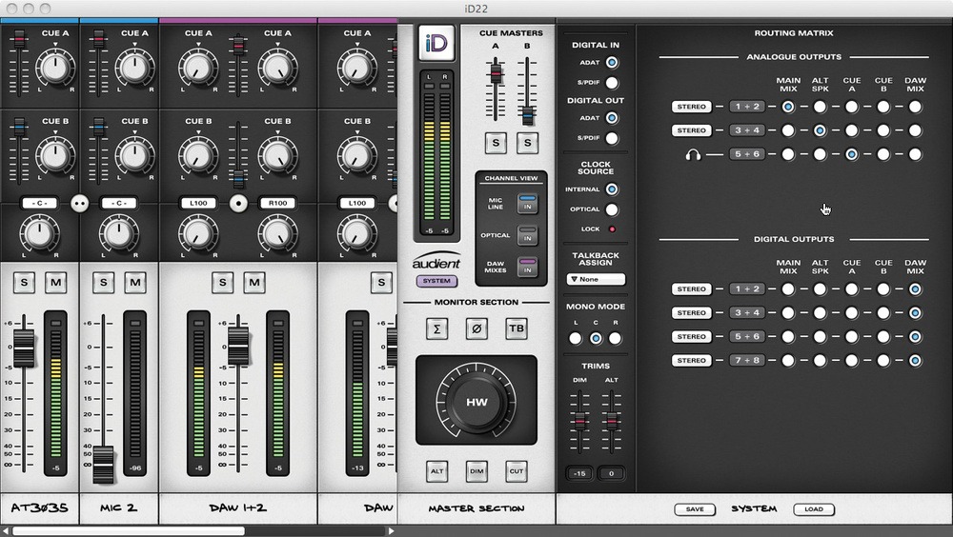
Task: Click the DIM trim fader
Action: 579,420
